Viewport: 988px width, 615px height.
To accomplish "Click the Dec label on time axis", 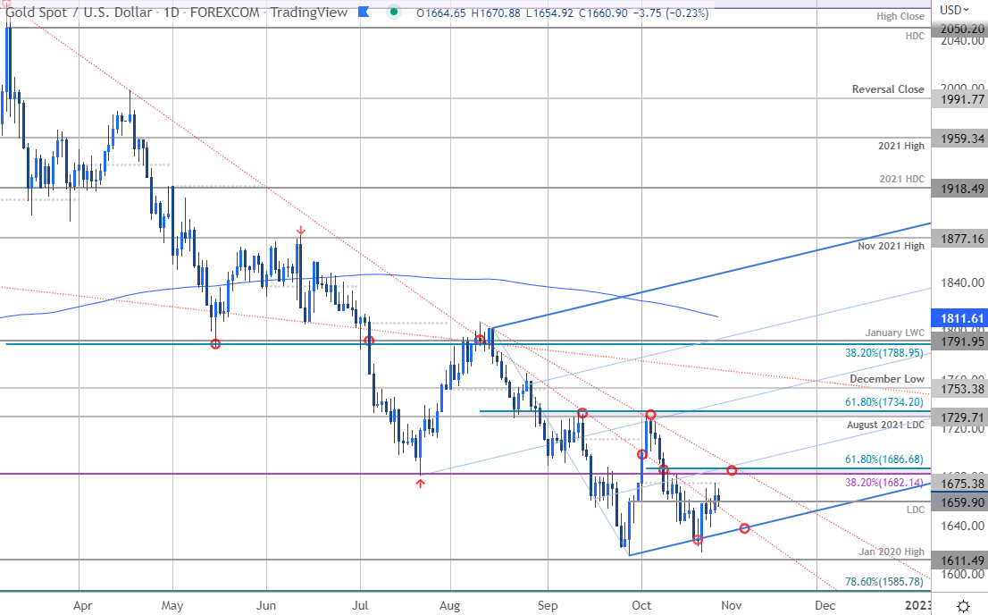I will [x=825, y=605].
